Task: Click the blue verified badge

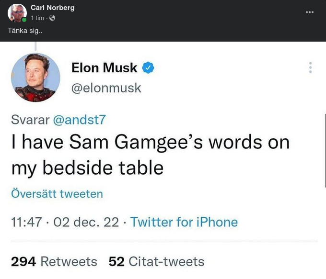Action: click(x=148, y=68)
